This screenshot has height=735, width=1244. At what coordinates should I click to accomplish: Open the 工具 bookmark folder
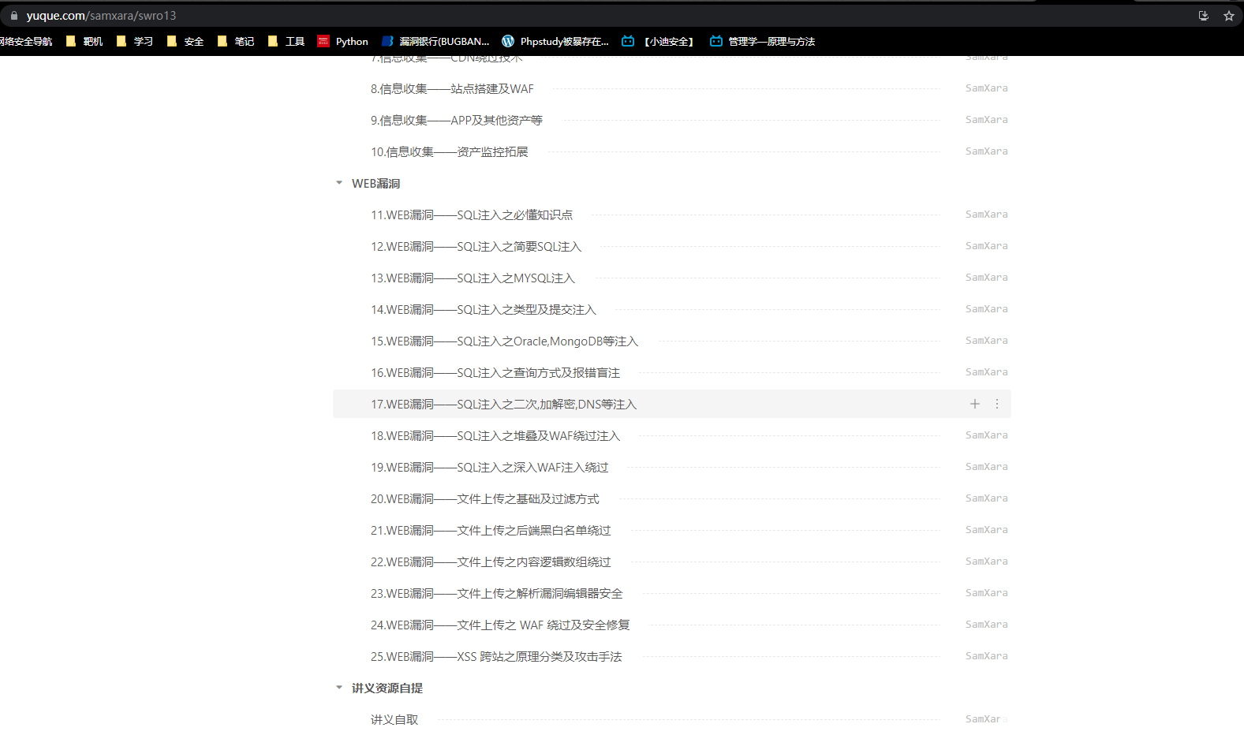[x=286, y=41]
